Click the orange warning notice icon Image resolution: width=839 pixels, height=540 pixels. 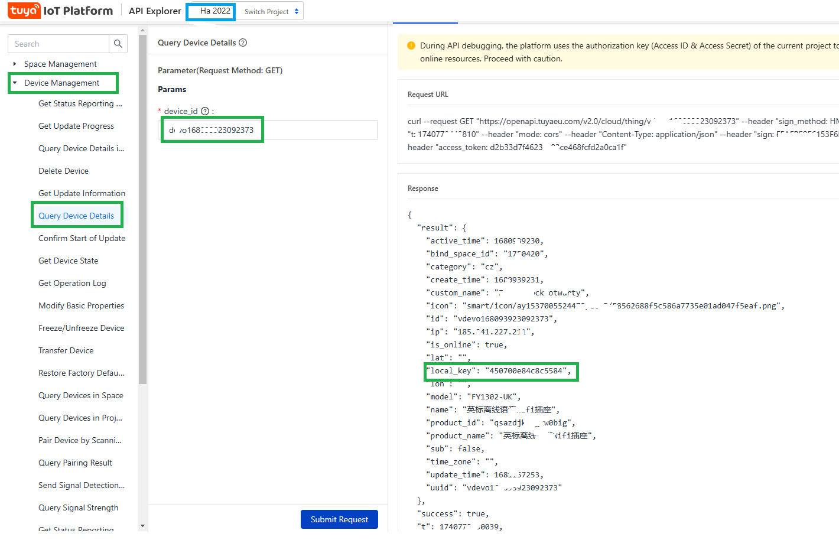pyautogui.click(x=411, y=45)
